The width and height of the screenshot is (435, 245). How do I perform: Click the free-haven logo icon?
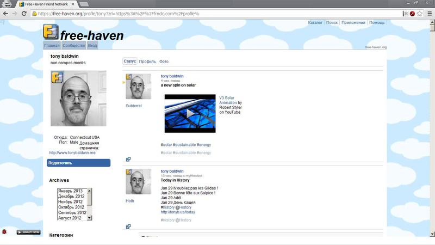tap(51, 32)
